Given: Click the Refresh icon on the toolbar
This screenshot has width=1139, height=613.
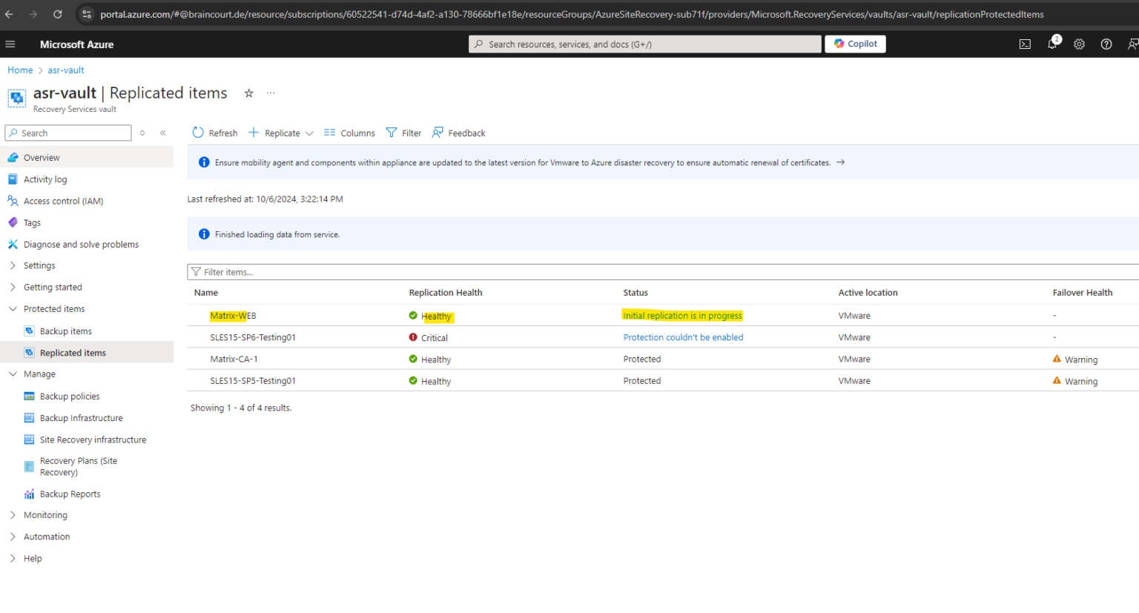Looking at the screenshot, I should point(197,133).
